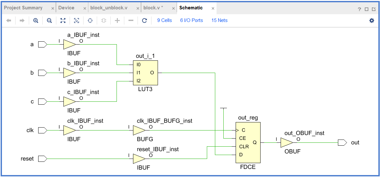Click the expand cell toolbar icon
The height and width of the screenshot is (177, 380).
104,21
